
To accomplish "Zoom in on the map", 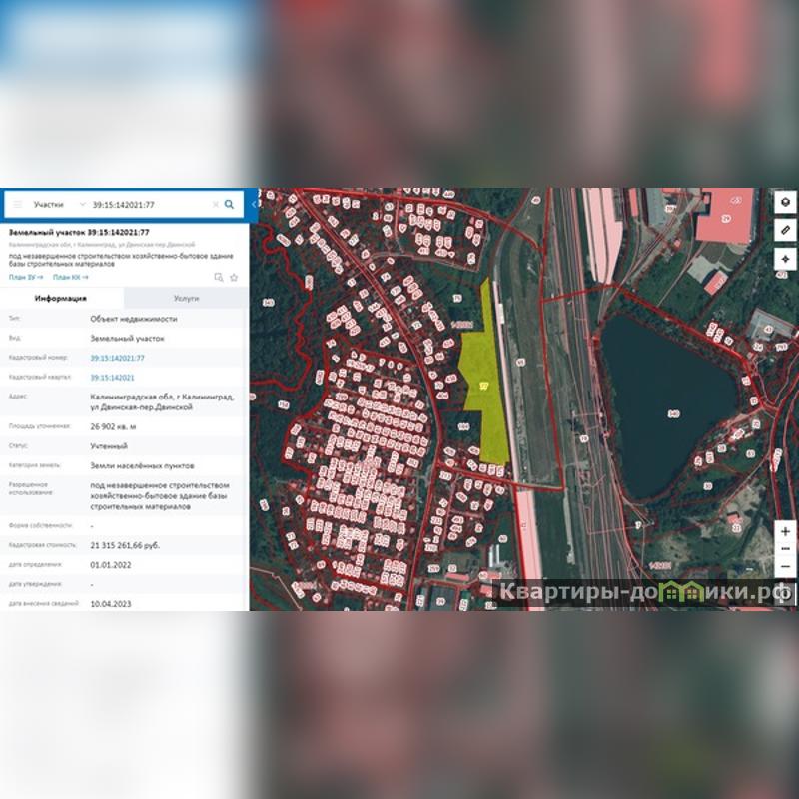I will click(785, 531).
